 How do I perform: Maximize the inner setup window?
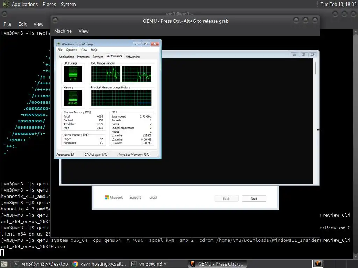coord(303,55)
